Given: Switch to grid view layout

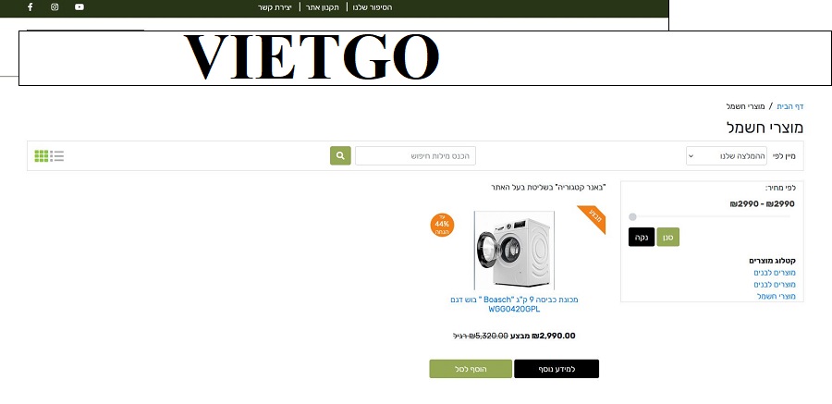Looking at the screenshot, I should click(42, 155).
